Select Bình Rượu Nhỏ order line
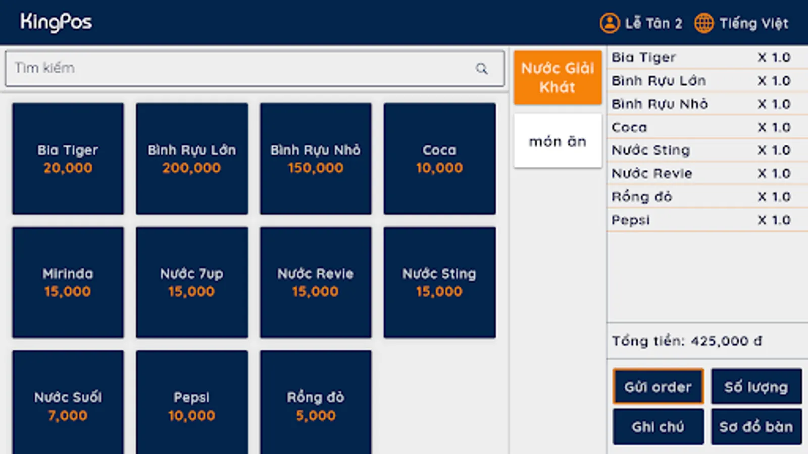808x454 pixels. tap(707, 104)
